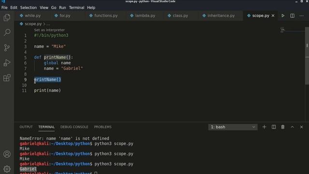
Task: Open the Terminal menu
Action: 76,8
